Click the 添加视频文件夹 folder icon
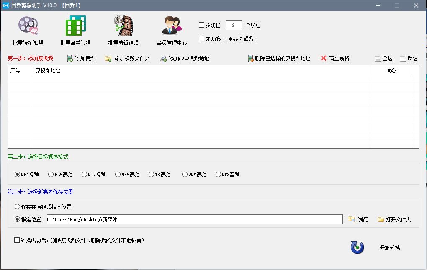This screenshot has height=270, width=427. [x=108, y=59]
